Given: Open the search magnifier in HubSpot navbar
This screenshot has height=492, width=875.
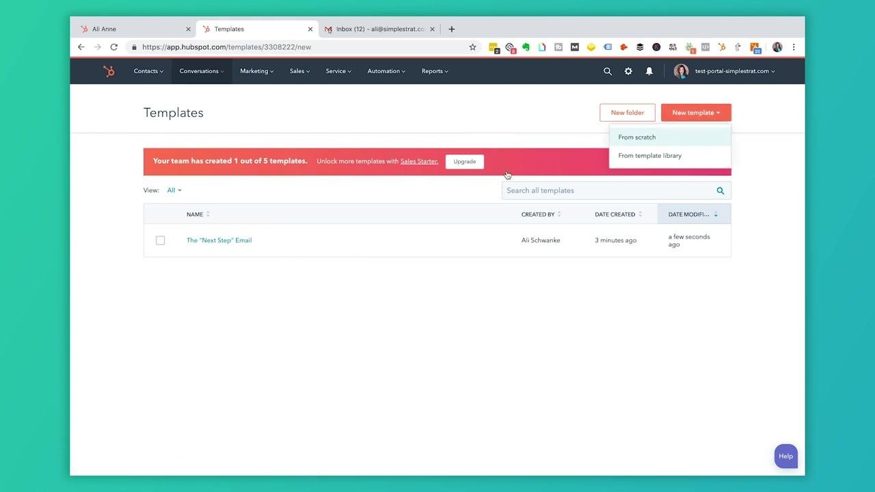Looking at the screenshot, I should pos(608,71).
